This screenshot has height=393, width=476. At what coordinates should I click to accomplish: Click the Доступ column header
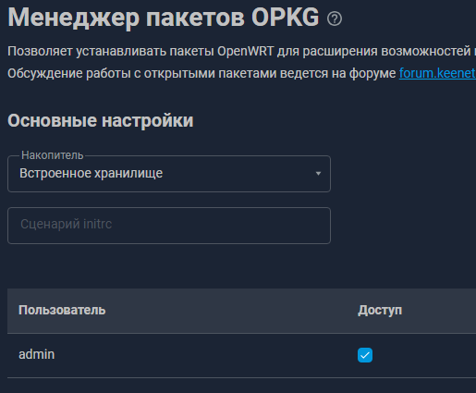[380, 310]
